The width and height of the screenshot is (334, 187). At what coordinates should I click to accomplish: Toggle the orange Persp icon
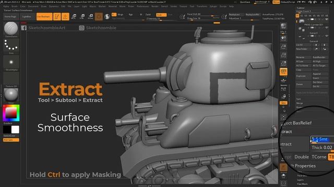[283, 72]
